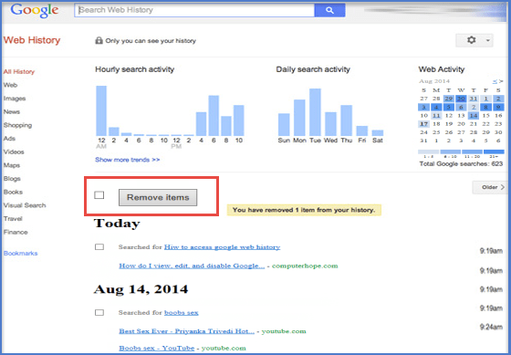Click the lightest legend swatch 1-5
Viewport: 511px width, 355px height.
pyautogui.click(x=428, y=151)
